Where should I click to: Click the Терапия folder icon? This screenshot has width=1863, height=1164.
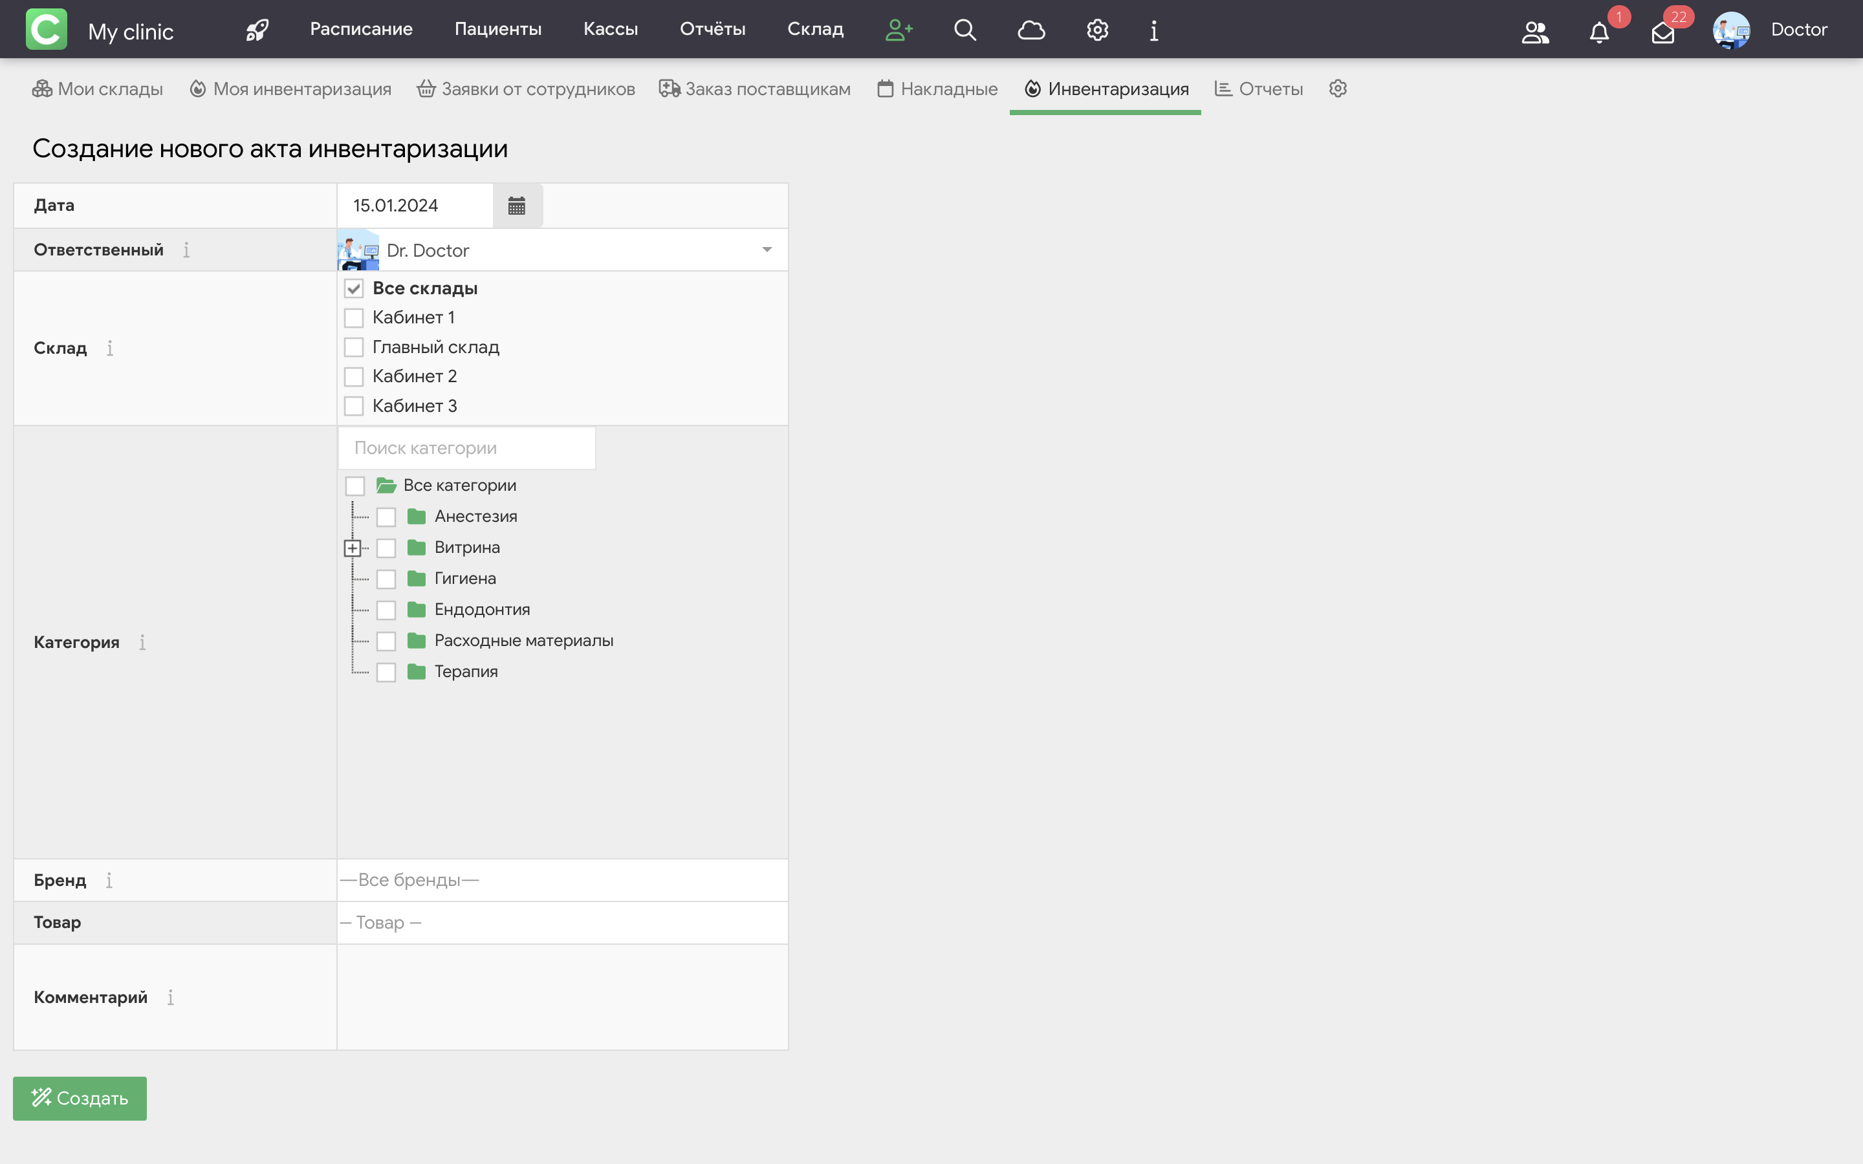417,671
